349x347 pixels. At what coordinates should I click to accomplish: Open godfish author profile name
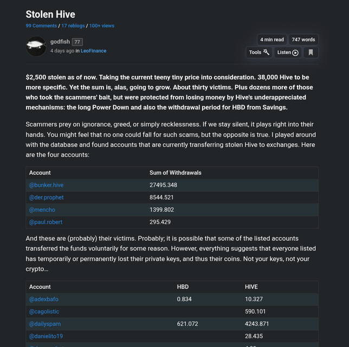[60, 42]
